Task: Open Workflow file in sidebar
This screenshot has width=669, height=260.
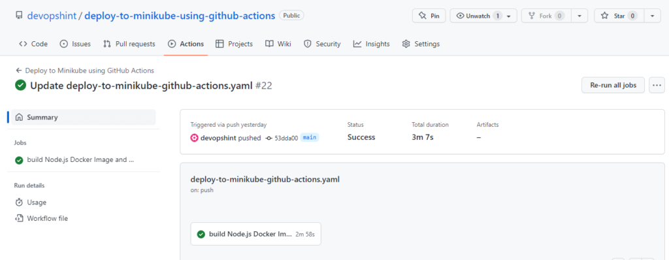Action: 41,218
